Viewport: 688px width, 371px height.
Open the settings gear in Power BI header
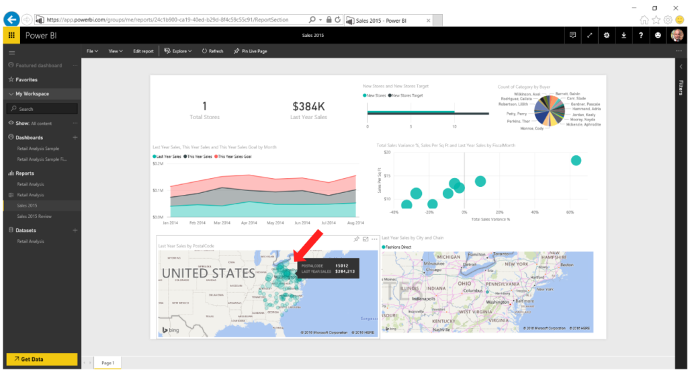(x=607, y=36)
